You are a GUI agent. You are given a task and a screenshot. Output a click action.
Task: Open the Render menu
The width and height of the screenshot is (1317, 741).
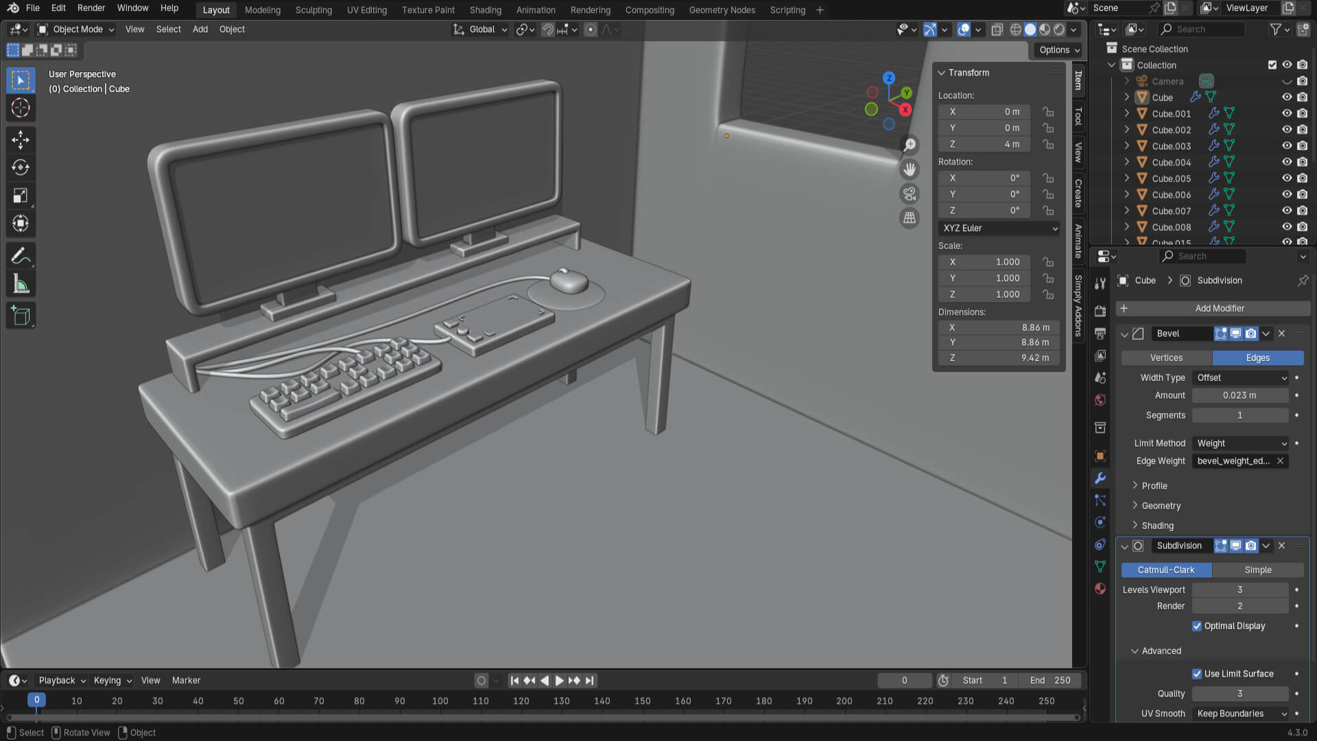coord(91,8)
